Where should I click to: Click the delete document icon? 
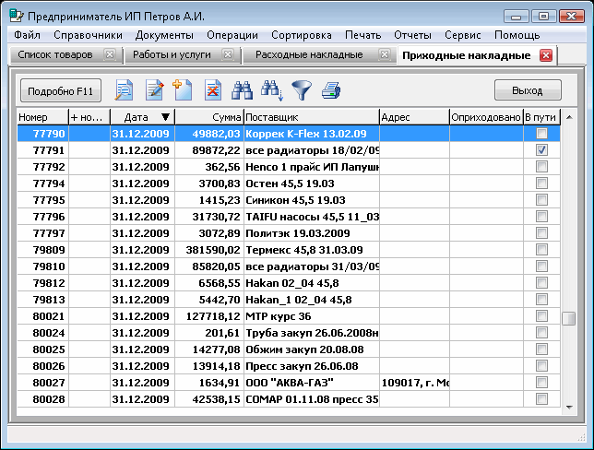click(213, 90)
